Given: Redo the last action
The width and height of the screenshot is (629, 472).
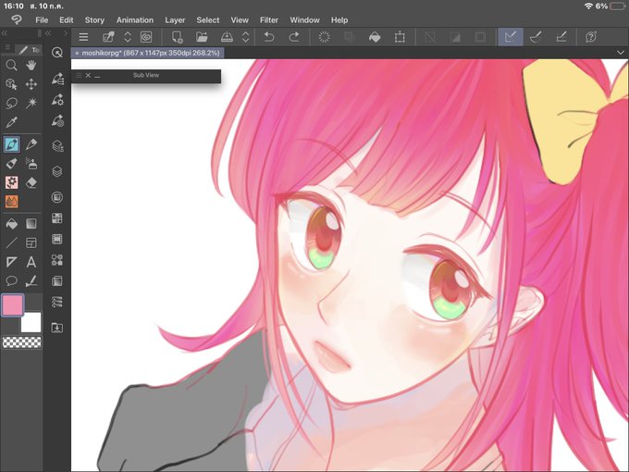Looking at the screenshot, I should [294, 37].
